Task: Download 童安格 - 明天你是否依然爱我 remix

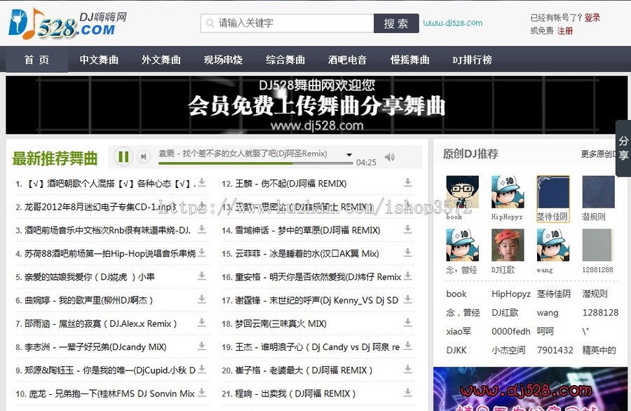Action: pos(408,277)
